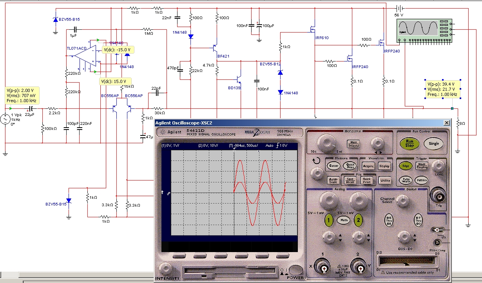Select the BF421 transistor

(x=214, y=48)
